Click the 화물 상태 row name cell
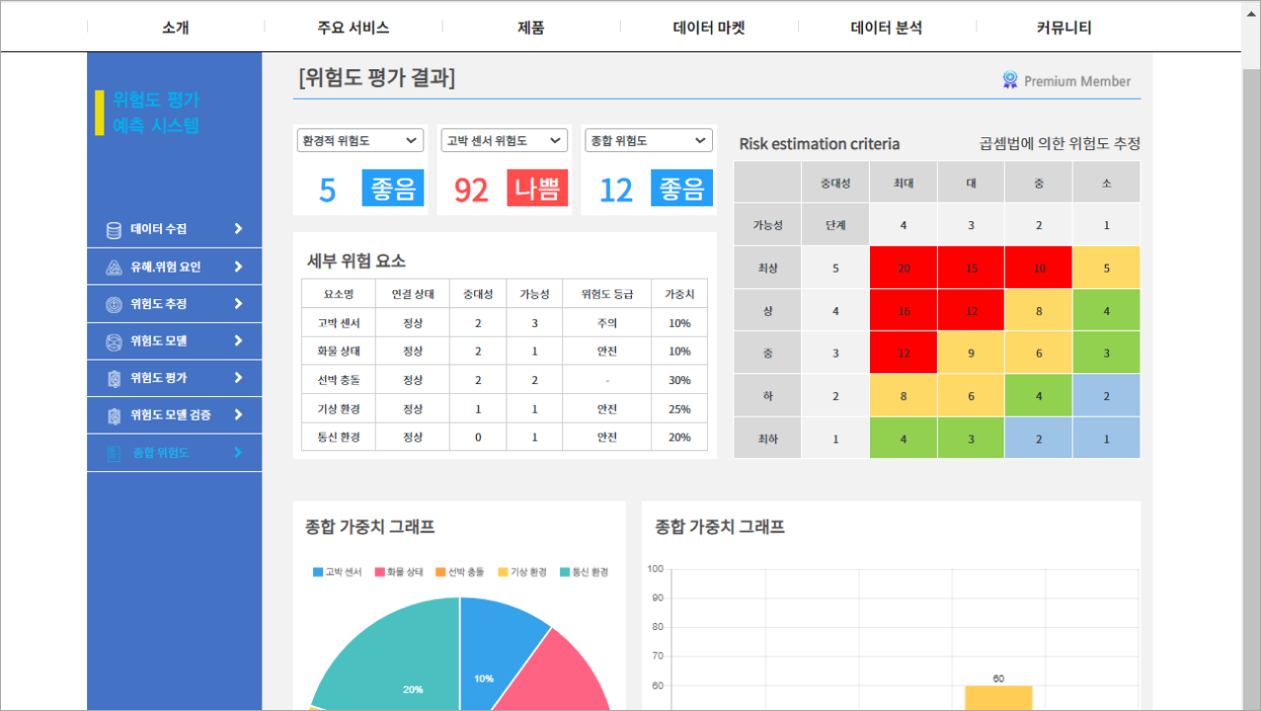Image resolution: width=1261 pixels, height=711 pixels. (x=338, y=352)
